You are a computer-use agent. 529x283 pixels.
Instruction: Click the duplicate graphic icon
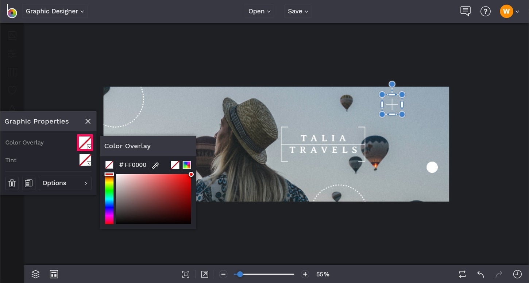coord(28,183)
